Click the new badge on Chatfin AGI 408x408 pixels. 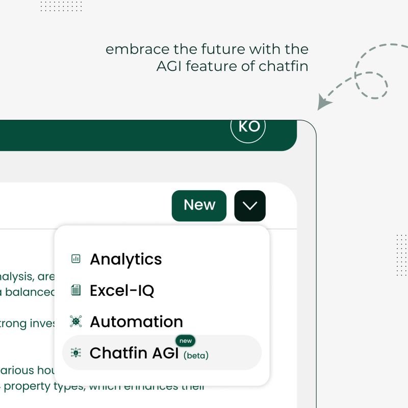186,341
